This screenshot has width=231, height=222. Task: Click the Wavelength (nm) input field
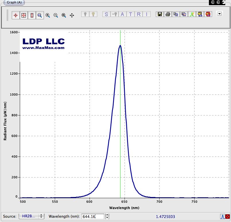coord(93,216)
